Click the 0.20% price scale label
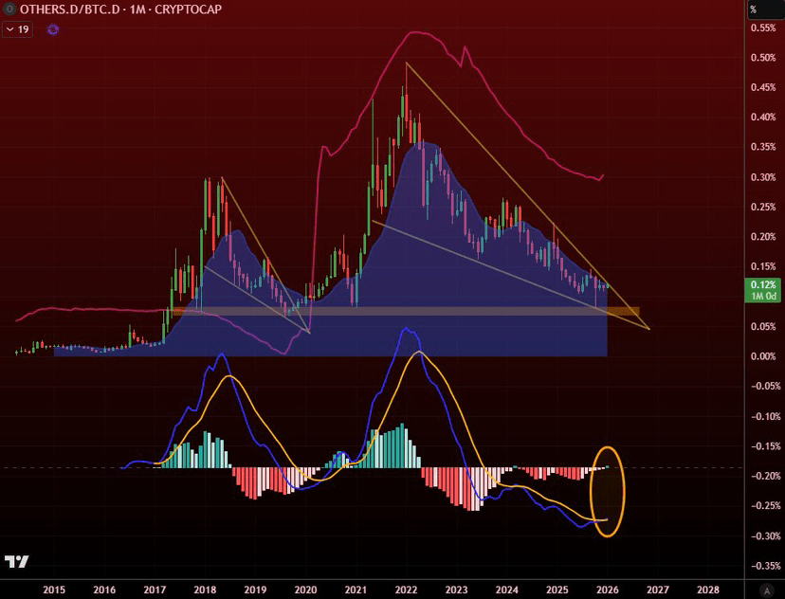The image size is (785, 599). click(763, 237)
